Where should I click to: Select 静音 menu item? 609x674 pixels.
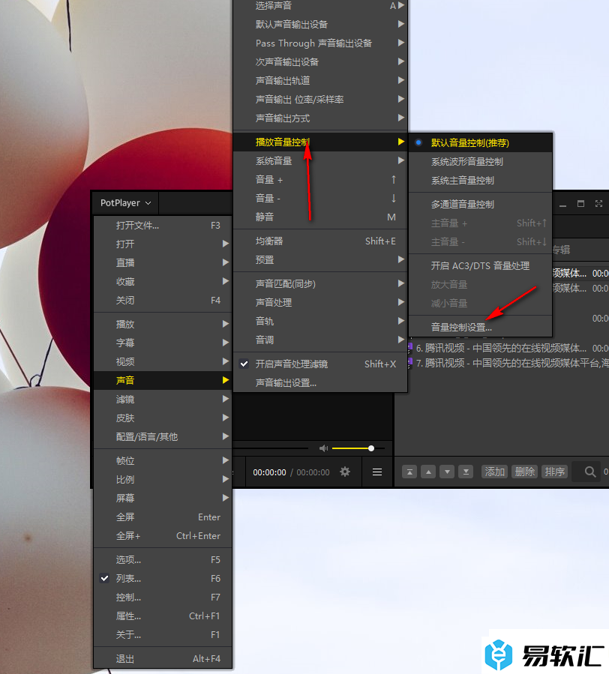click(320, 217)
